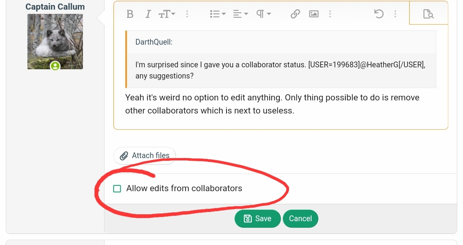Save the edited post
The height and width of the screenshot is (245, 463).
(257, 218)
